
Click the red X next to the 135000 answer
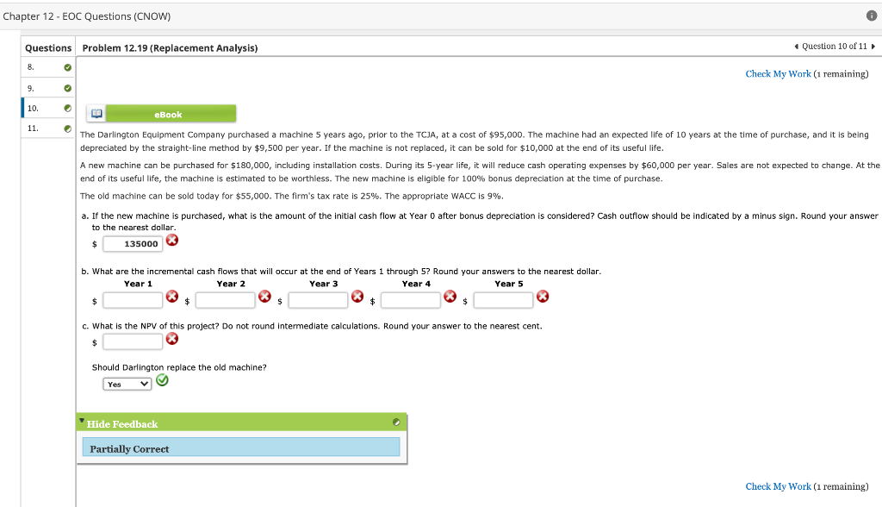pos(171,240)
